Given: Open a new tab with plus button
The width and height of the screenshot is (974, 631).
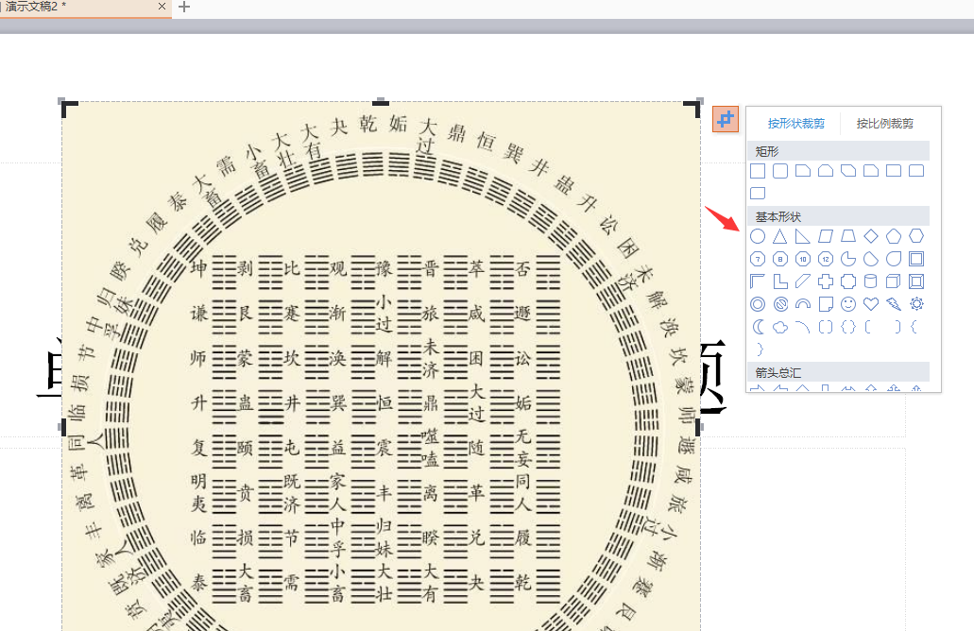Looking at the screenshot, I should (x=184, y=7).
